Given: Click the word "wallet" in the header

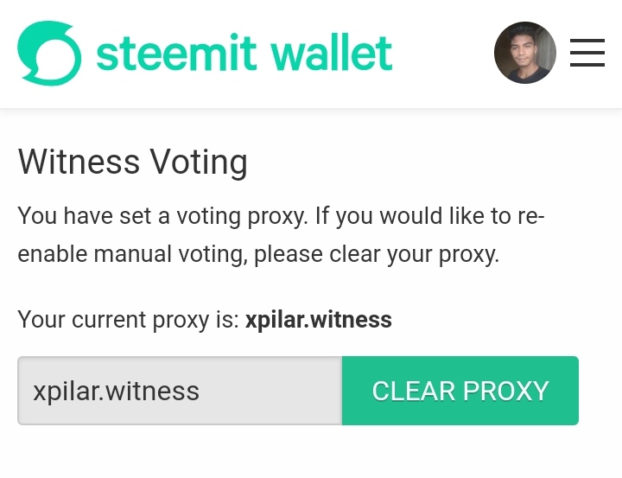Looking at the screenshot, I should (331, 53).
